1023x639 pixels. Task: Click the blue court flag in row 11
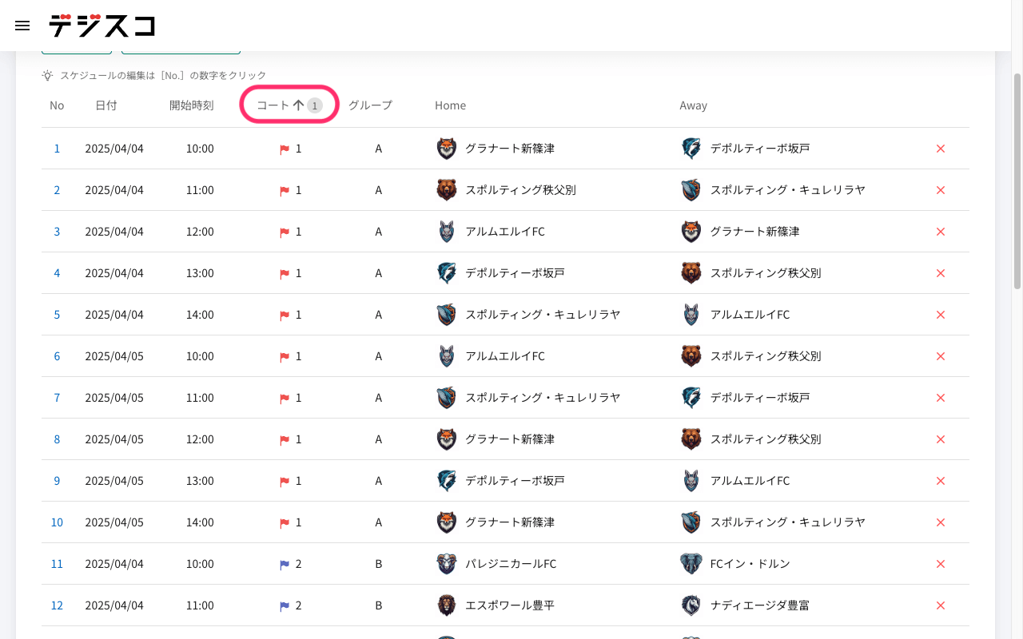(x=284, y=564)
